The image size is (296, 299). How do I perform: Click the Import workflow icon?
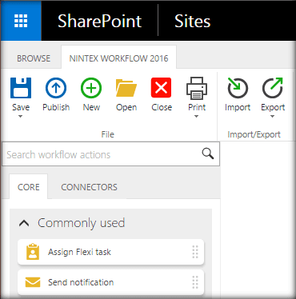click(238, 88)
